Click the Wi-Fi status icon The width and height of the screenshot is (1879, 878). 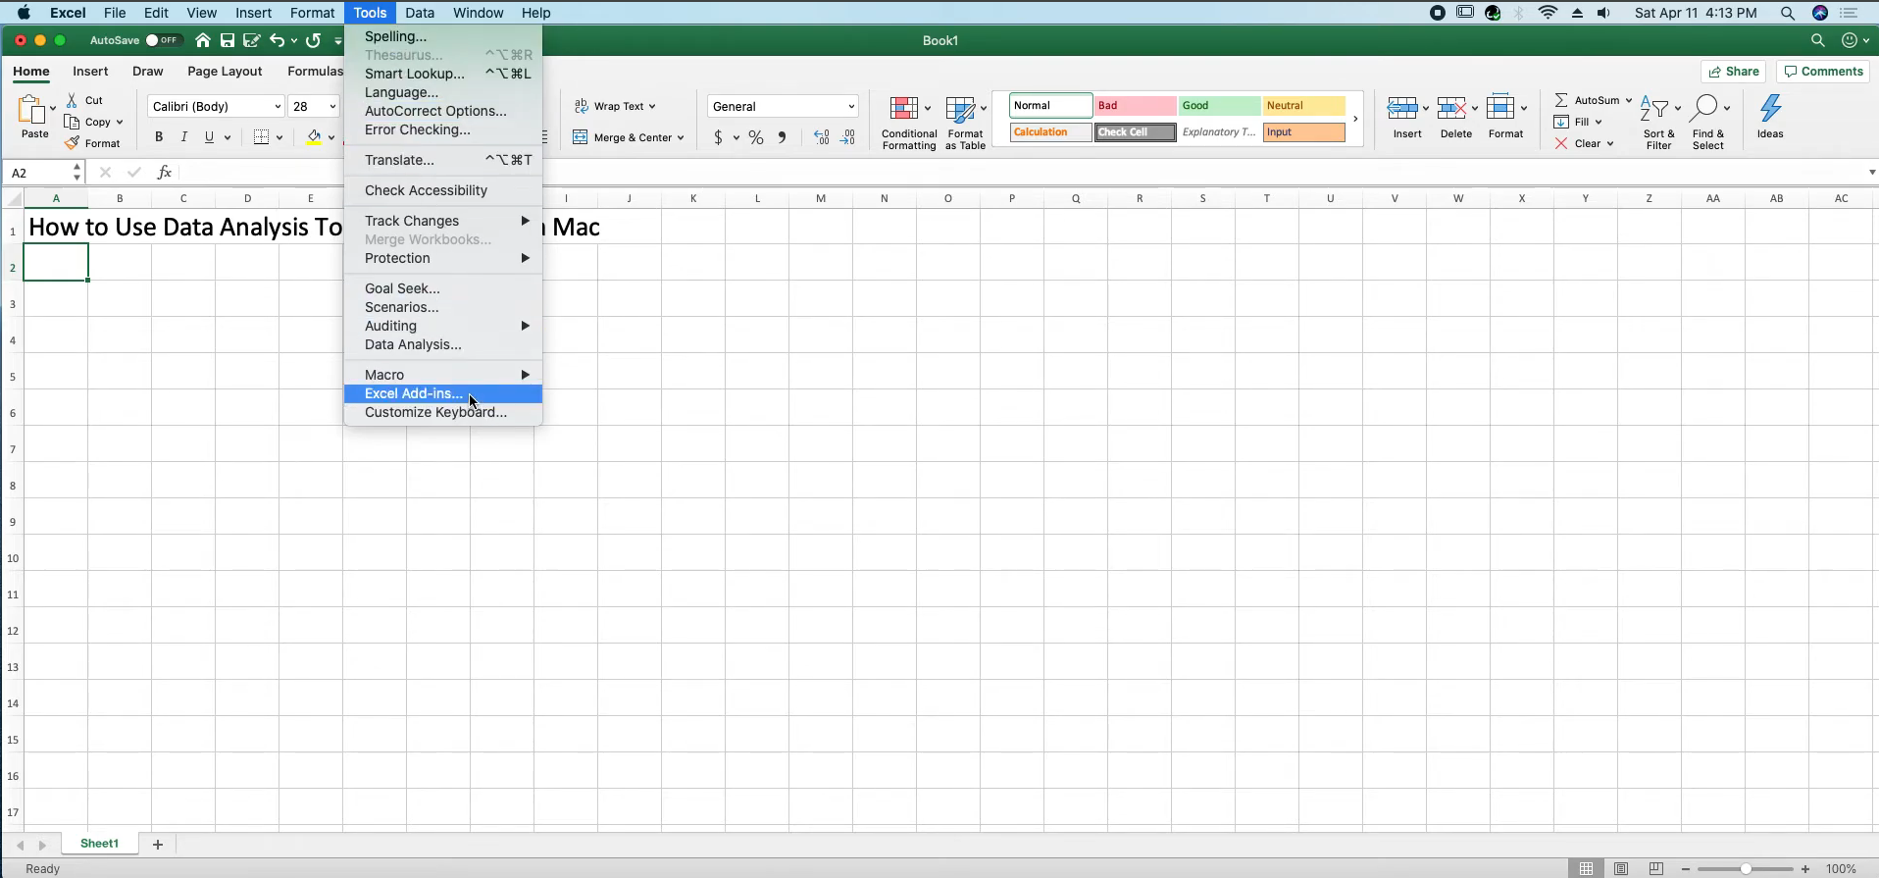(1549, 13)
